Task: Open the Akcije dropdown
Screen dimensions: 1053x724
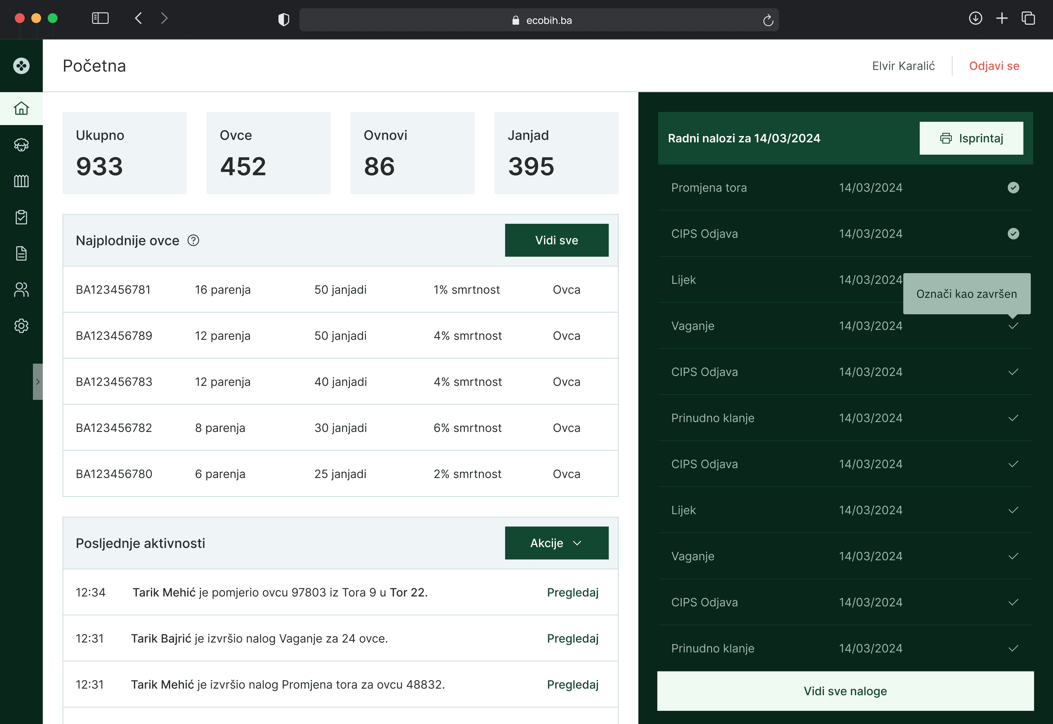Action: point(556,543)
